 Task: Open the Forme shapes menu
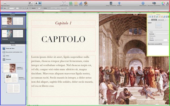click(71, 3)
